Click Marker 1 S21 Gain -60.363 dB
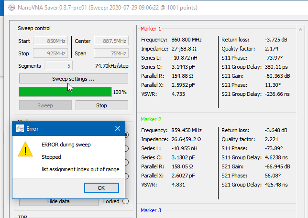Viewport: 308px width, 218px height. tap(277, 76)
